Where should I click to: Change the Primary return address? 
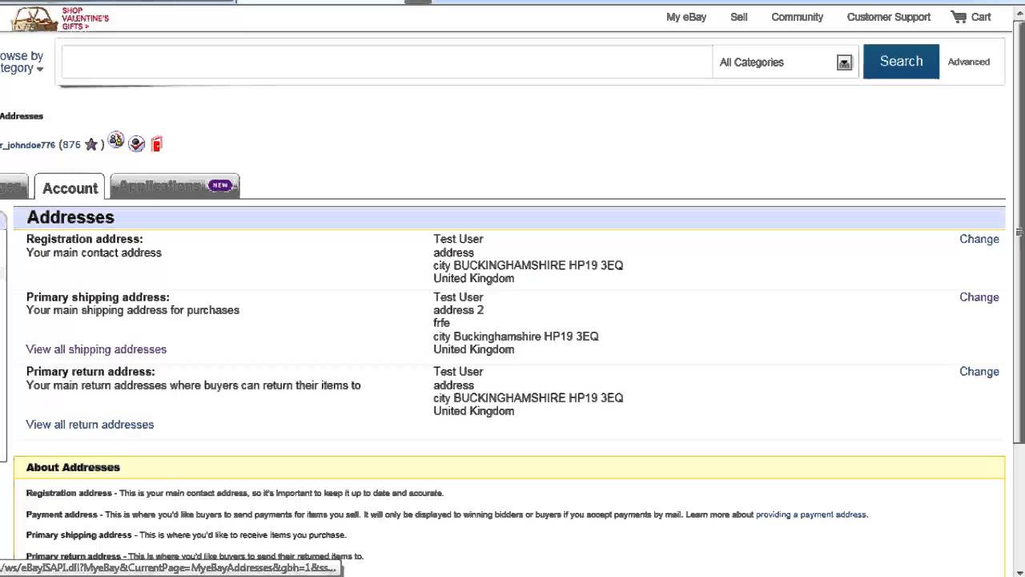pos(979,372)
